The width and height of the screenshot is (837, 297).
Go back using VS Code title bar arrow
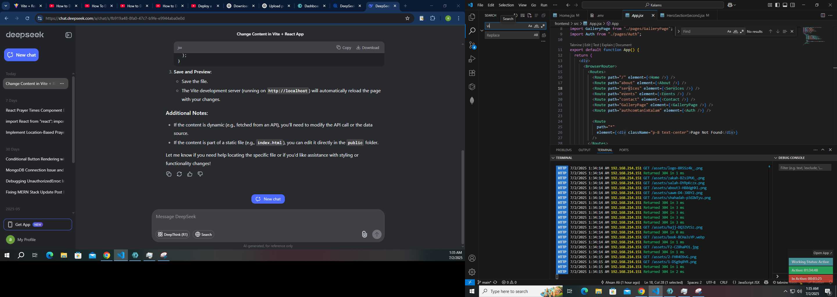(568, 5)
